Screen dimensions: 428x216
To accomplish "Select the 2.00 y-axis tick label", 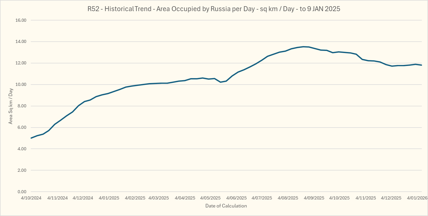I will pos(22,170).
